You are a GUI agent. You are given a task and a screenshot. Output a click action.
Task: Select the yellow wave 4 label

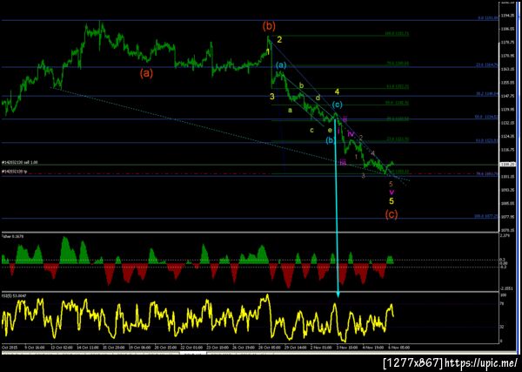pyautogui.click(x=337, y=91)
